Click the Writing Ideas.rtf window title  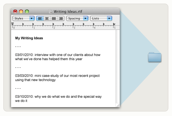pos(68,12)
